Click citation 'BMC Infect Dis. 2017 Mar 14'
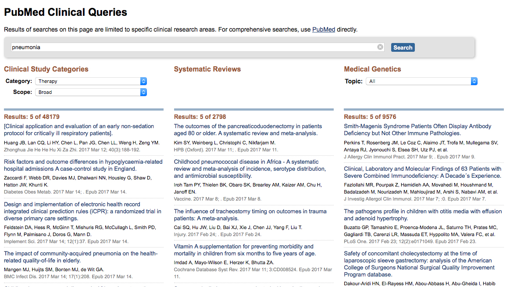 coord(68,277)
